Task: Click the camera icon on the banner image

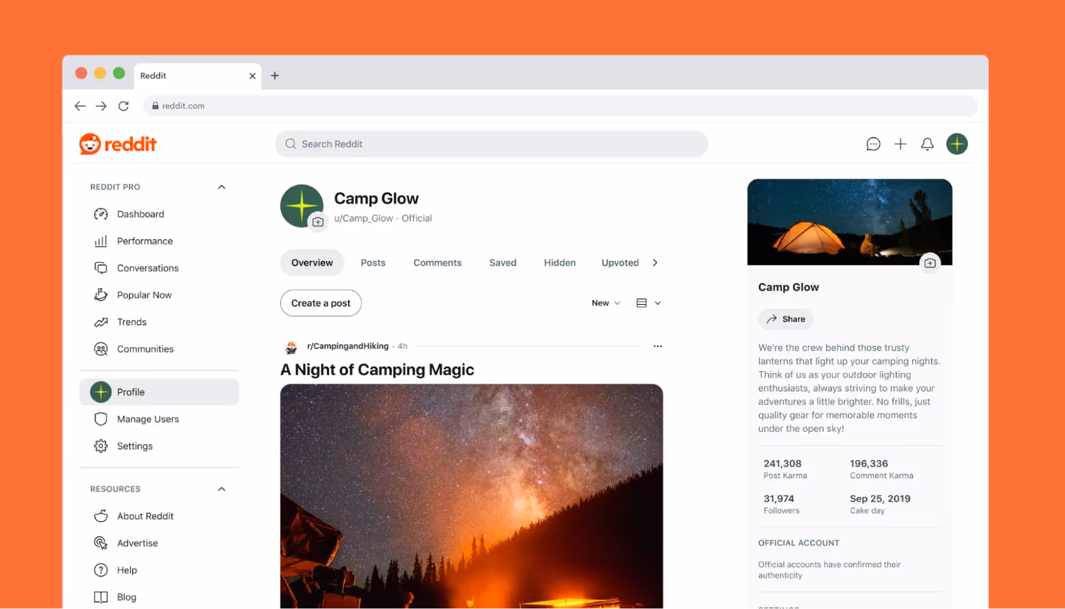Action: 930,262
